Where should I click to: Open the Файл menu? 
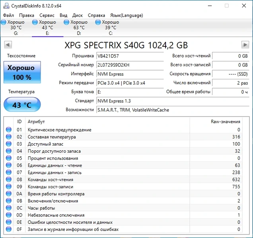8,15
